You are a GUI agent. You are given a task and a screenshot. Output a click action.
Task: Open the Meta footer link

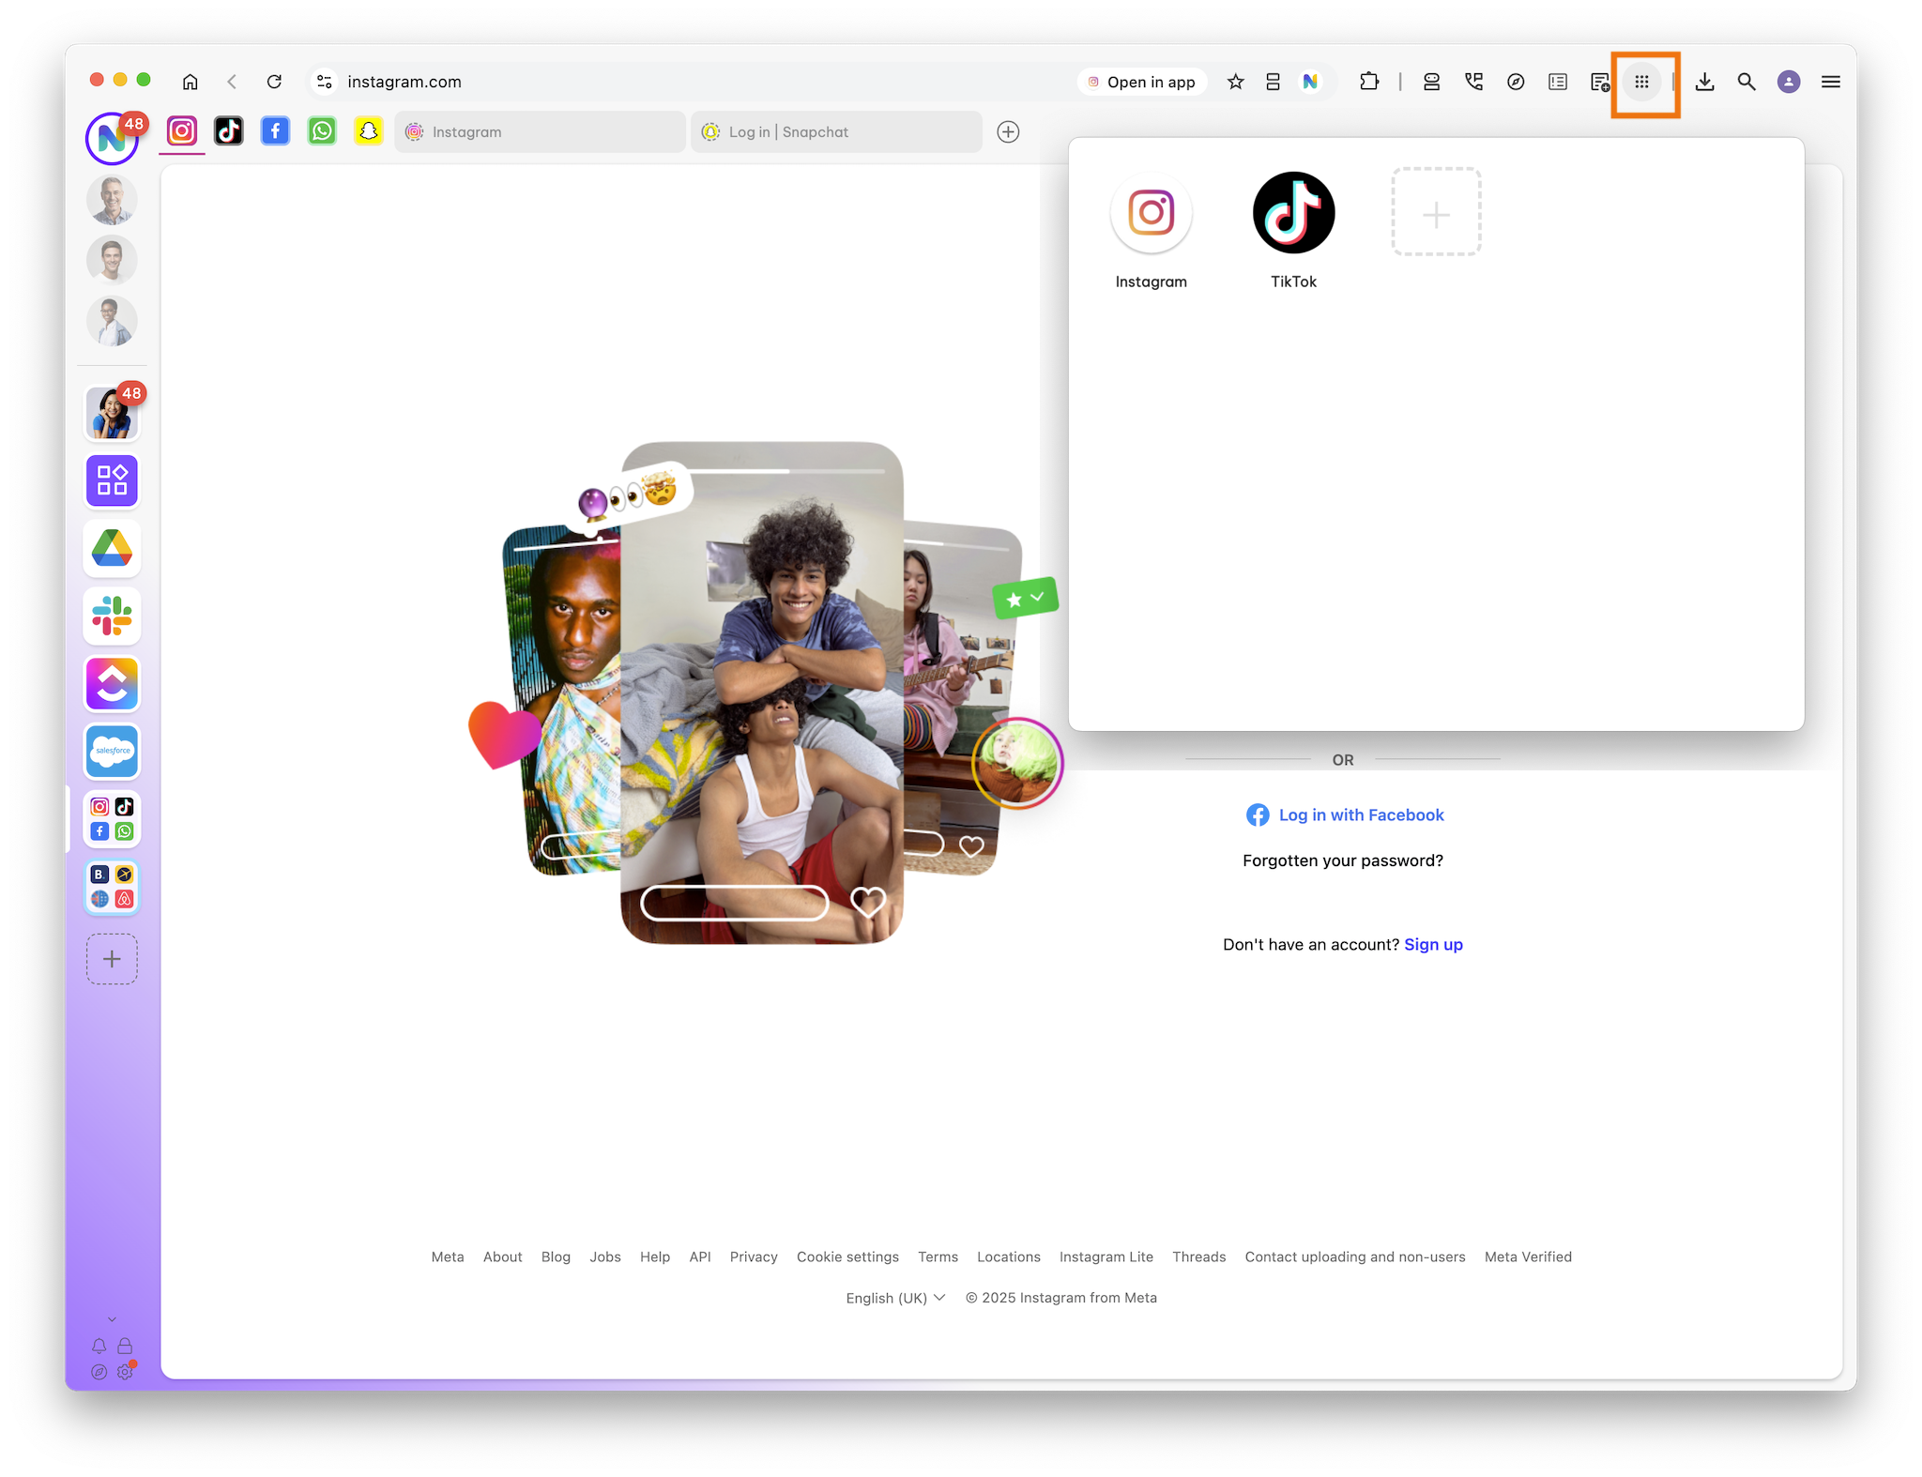(x=448, y=1256)
